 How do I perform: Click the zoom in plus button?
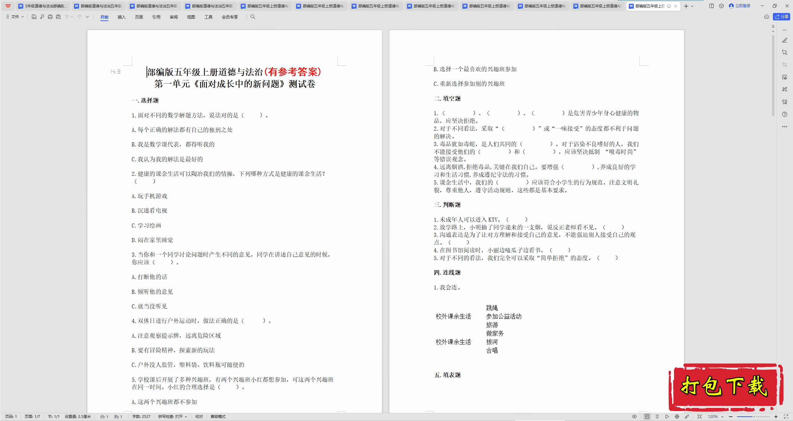point(776,417)
